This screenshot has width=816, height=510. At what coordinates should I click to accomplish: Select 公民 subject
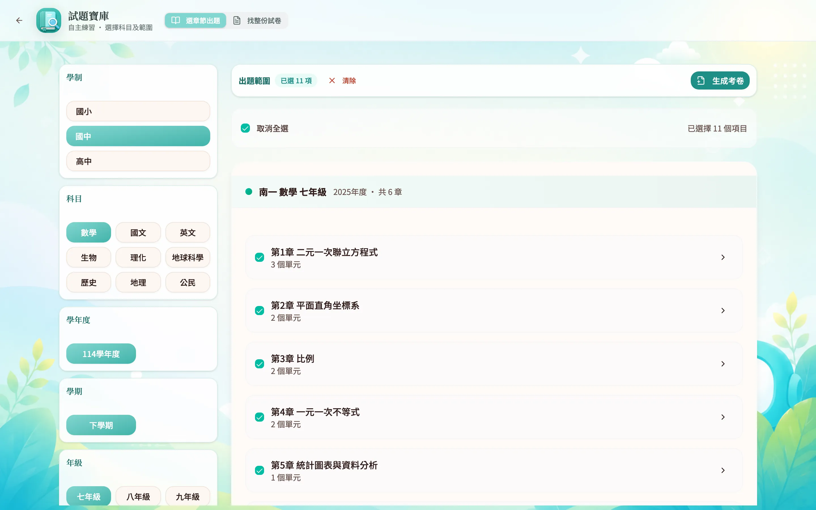point(188,282)
